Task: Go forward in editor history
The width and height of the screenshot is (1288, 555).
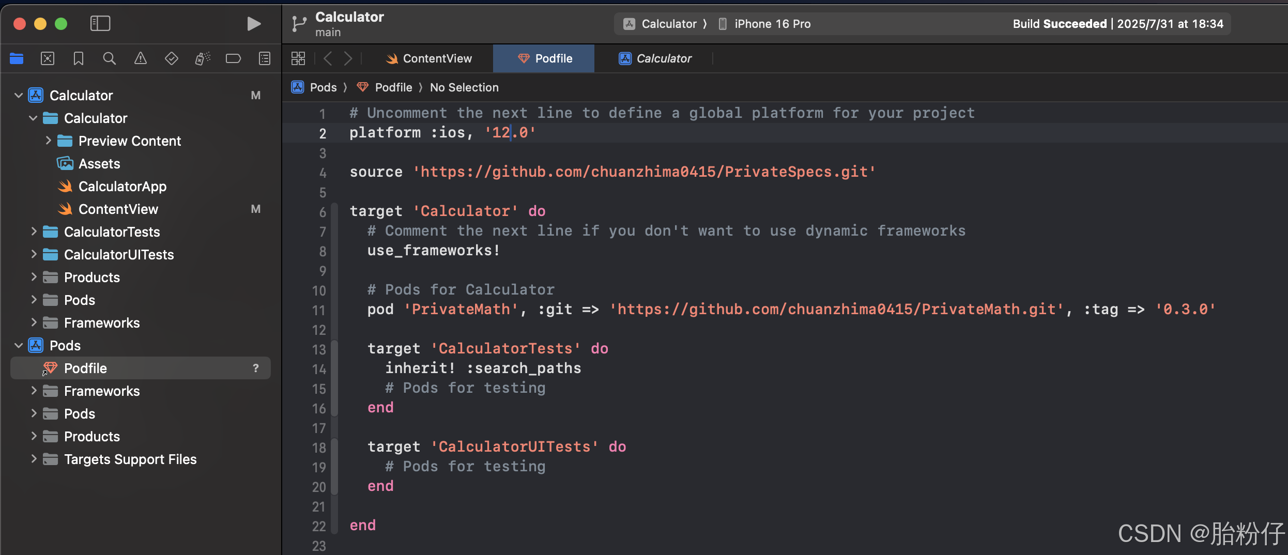Action: (348, 58)
